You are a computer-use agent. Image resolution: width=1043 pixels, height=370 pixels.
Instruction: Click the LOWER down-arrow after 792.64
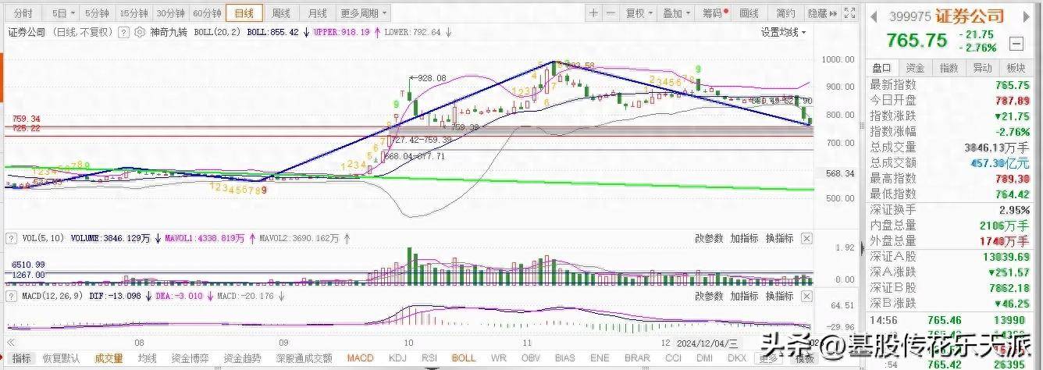pos(450,32)
